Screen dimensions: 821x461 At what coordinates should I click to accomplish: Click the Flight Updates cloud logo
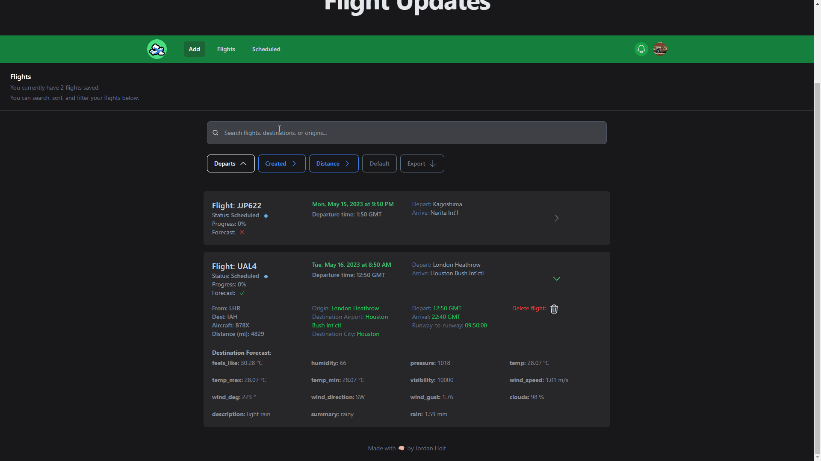[x=157, y=49]
